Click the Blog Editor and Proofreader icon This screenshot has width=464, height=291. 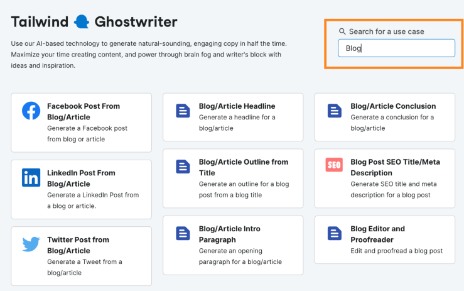pyautogui.click(x=334, y=233)
